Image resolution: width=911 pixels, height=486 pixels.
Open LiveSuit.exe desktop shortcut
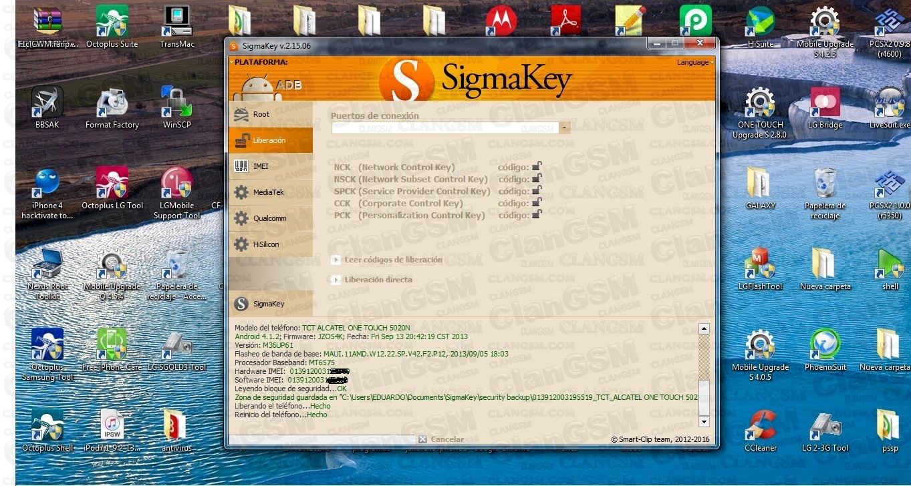[x=890, y=107]
